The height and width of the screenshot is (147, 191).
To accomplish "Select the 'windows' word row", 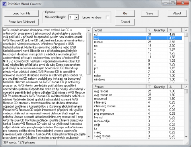I will coord(138,79).
